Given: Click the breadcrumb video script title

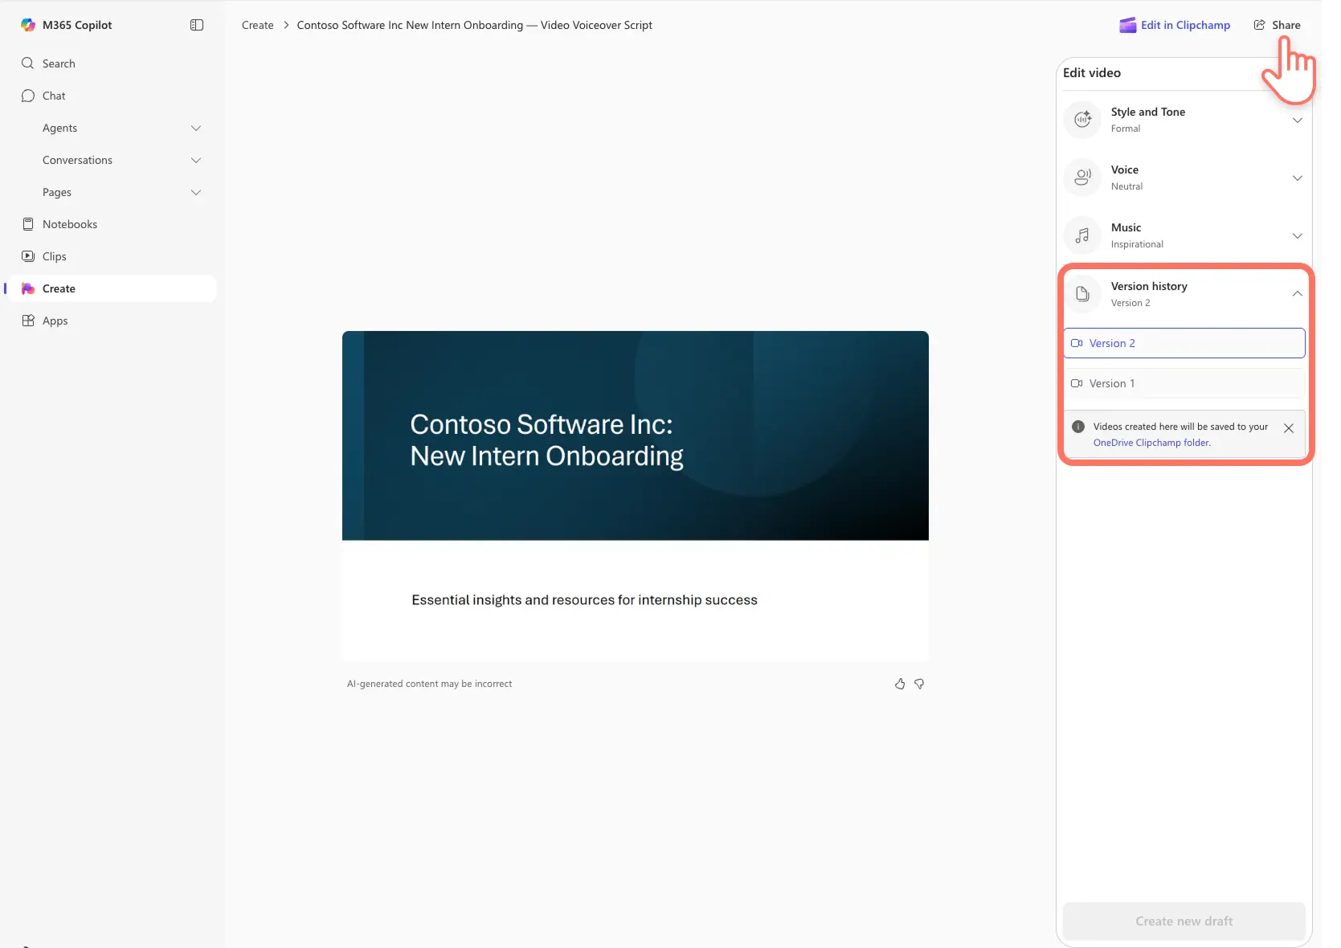Looking at the screenshot, I should (x=474, y=25).
